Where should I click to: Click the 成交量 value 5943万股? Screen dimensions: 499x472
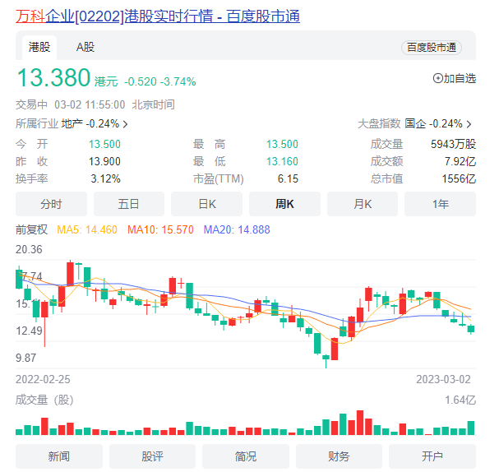pos(453,144)
